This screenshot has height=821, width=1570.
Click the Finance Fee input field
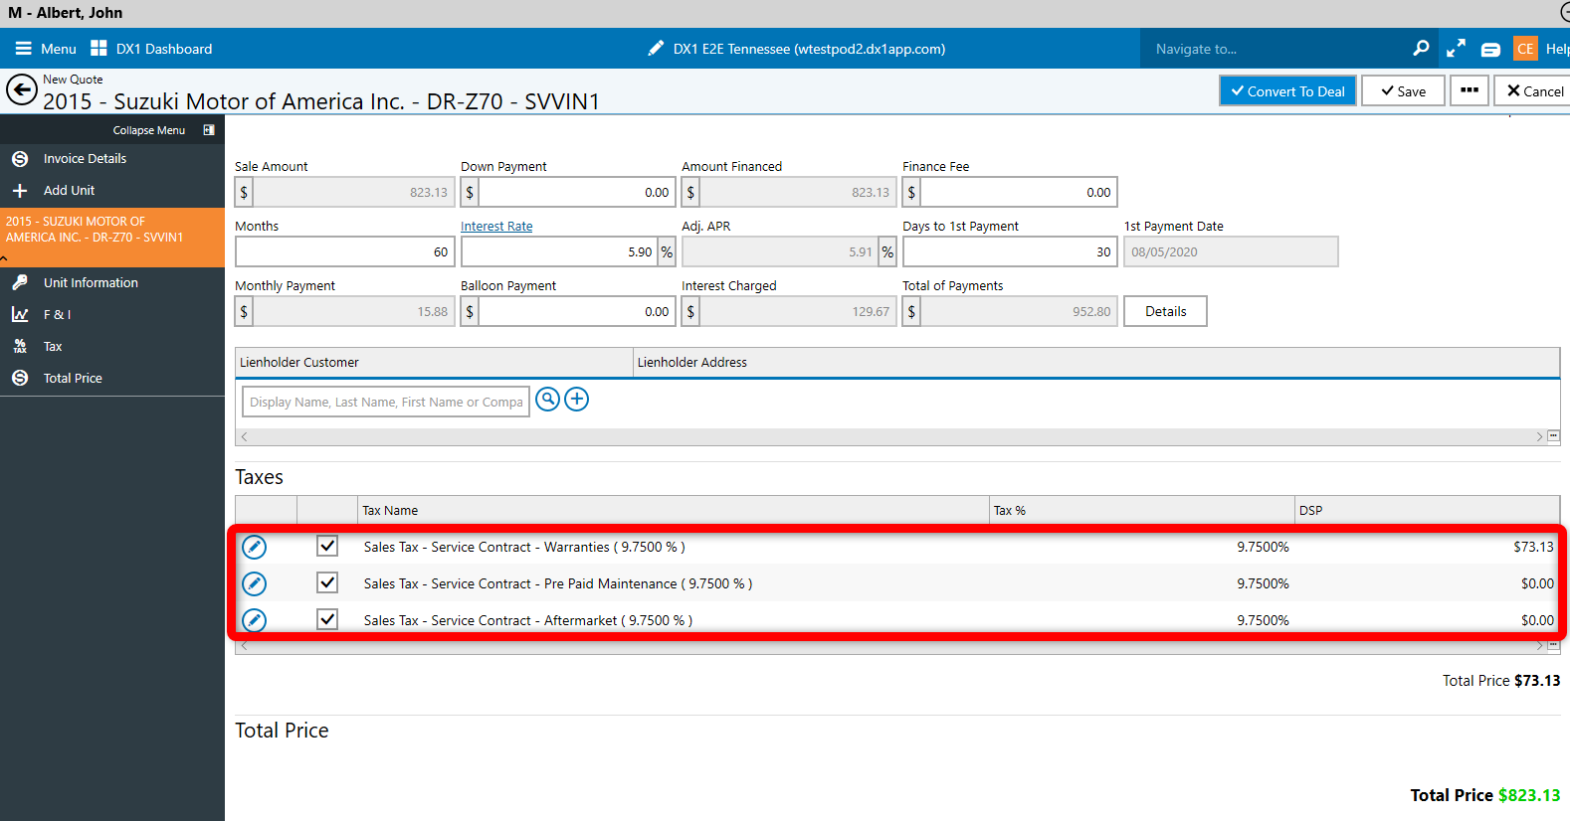(1019, 192)
